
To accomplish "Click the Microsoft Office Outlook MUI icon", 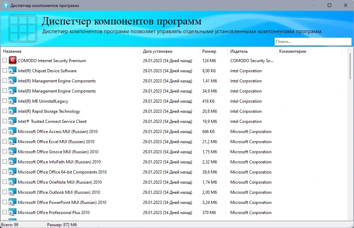I will [13, 192].
